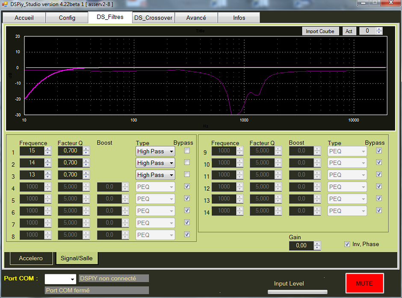Decrease filter 3 Facteur Q with down arrow
This screenshot has height=298, width=402.
click(86, 177)
